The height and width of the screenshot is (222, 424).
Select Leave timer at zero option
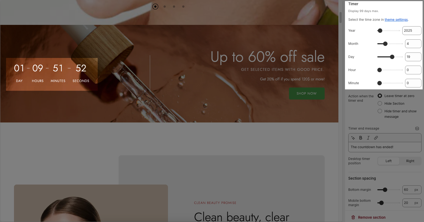(380, 96)
